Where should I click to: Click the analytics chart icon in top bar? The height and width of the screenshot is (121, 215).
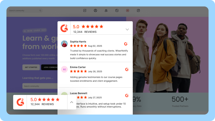pyautogui.click(x=85, y=10)
